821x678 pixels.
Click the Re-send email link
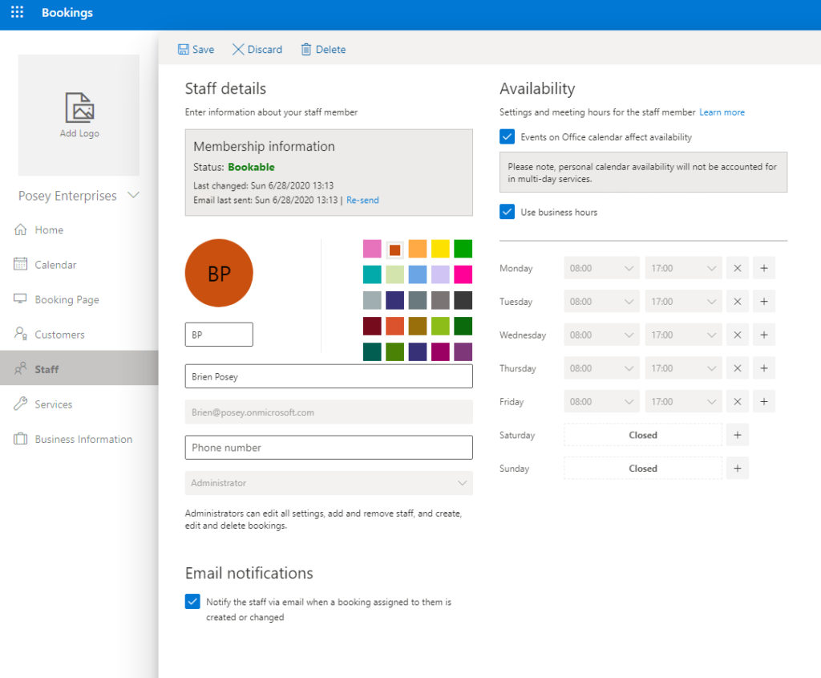click(x=362, y=200)
